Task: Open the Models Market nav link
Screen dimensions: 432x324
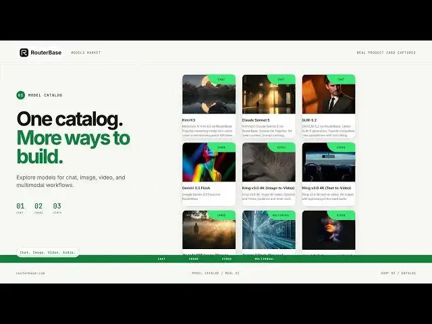Action: [86, 53]
